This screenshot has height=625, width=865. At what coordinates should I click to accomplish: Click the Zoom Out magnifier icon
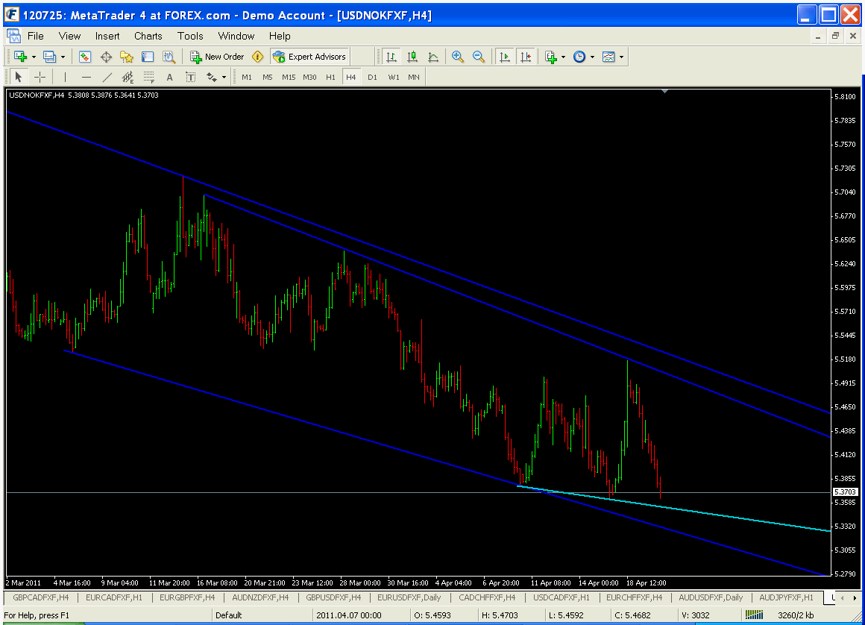click(x=479, y=57)
